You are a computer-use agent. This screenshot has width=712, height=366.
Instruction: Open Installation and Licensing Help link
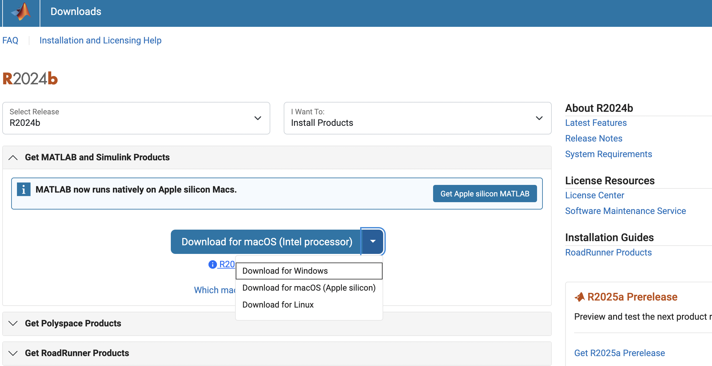pos(100,41)
